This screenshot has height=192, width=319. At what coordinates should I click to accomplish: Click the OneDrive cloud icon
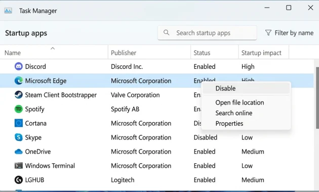tap(19, 152)
